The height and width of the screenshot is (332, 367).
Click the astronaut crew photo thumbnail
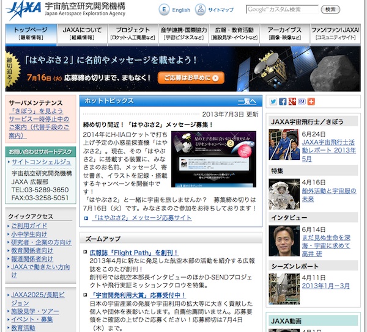[x=284, y=145]
